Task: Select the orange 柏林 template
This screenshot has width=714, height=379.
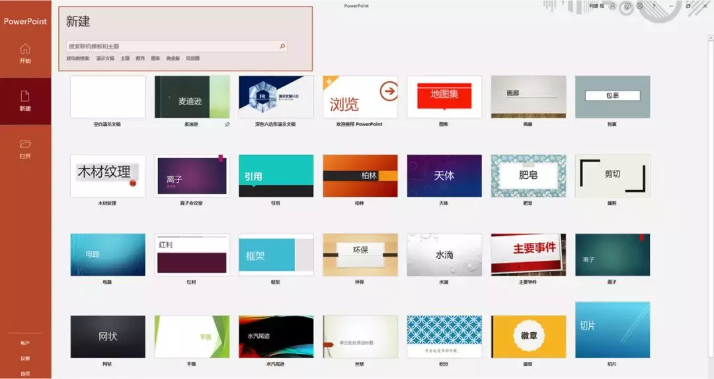Action: pos(360,176)
